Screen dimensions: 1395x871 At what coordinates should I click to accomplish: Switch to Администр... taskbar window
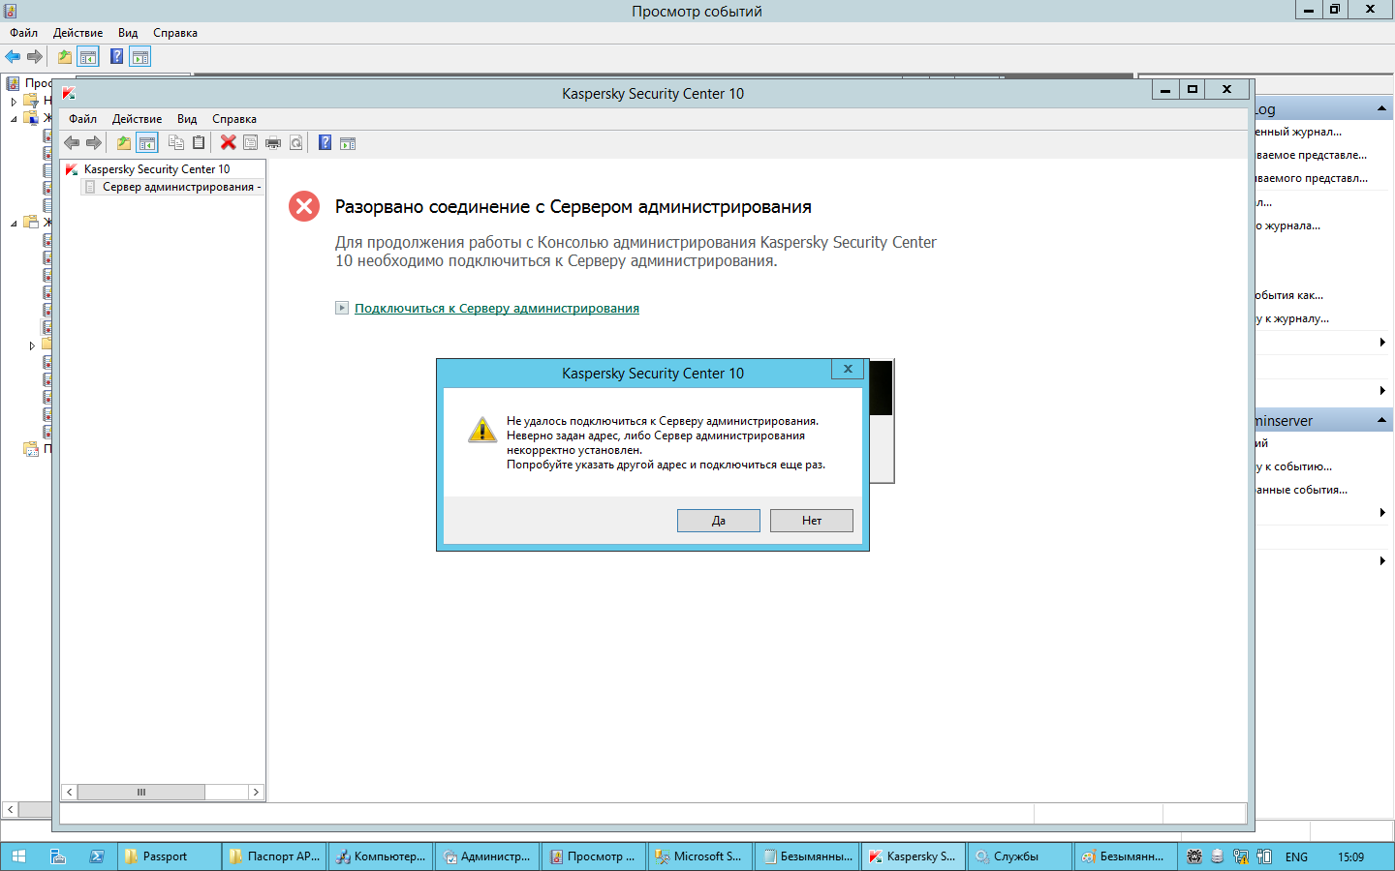coord(488,856)
